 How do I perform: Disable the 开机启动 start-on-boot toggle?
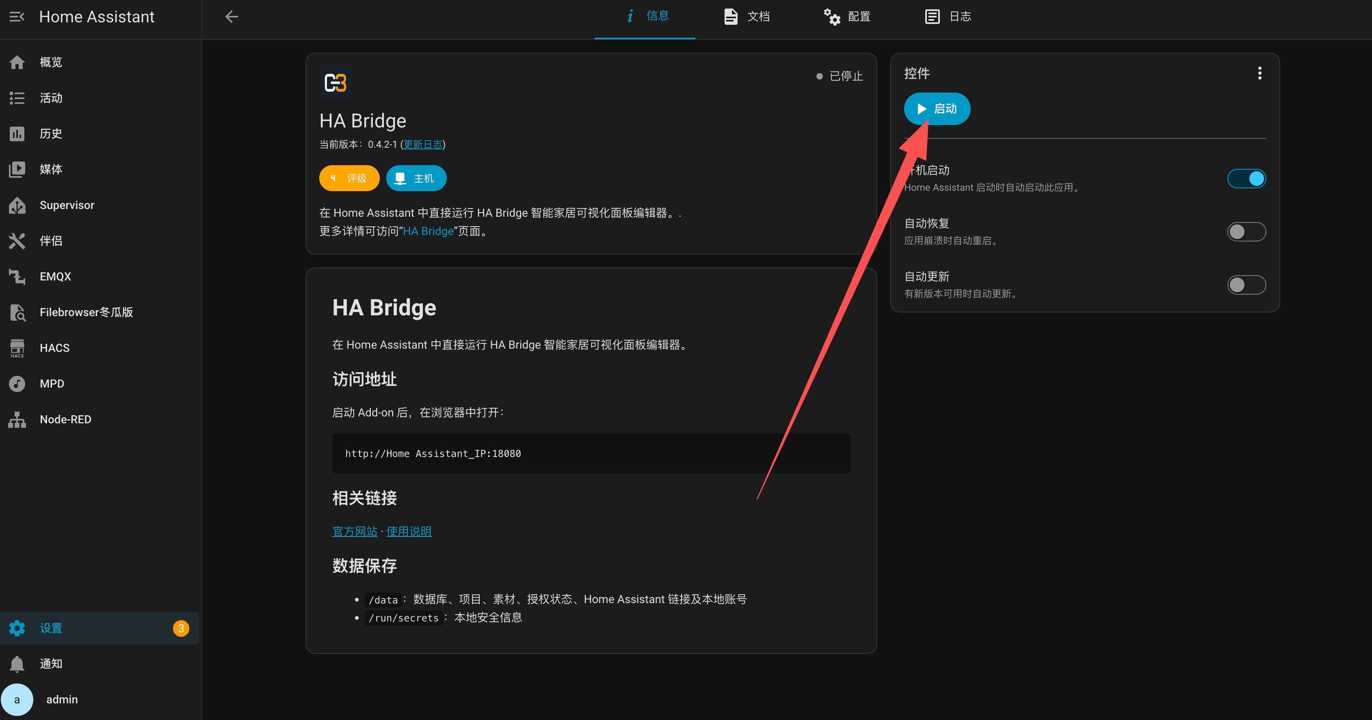pos(1246,178)
